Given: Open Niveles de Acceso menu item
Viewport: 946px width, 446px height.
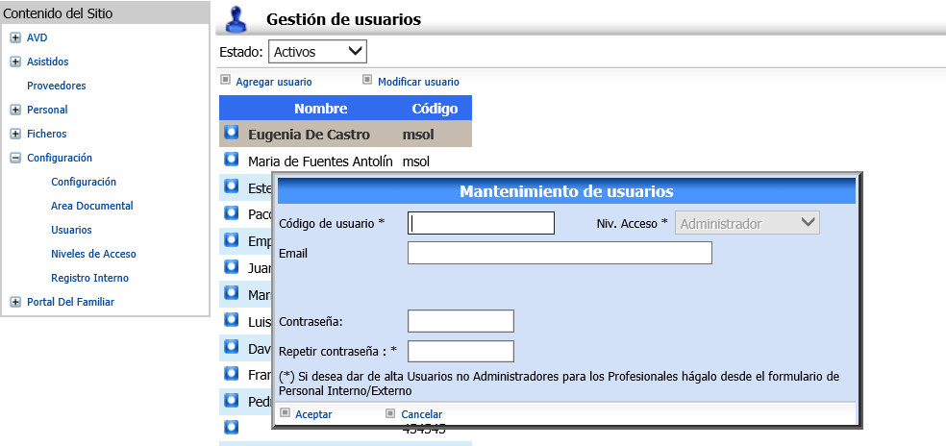Looking at the screenshot, I should (93, 254).
